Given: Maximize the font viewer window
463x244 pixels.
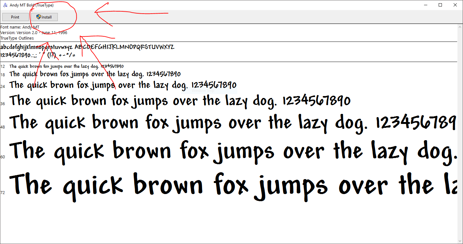Looking at the screenshot, I should pyautogui.click(x=440, y=5).
